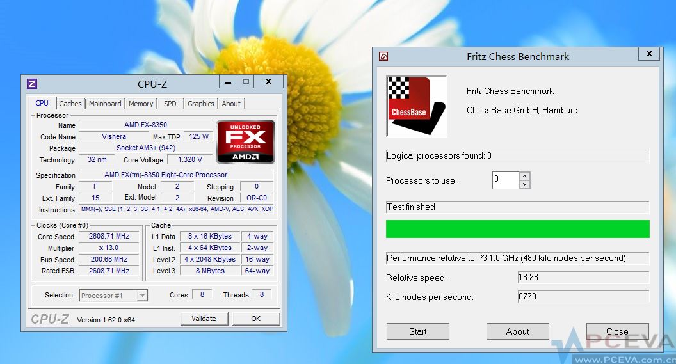Open the Graphics tab in CPU-Z
This screenshot has height=364, width=676.
[x=200, y=104]
